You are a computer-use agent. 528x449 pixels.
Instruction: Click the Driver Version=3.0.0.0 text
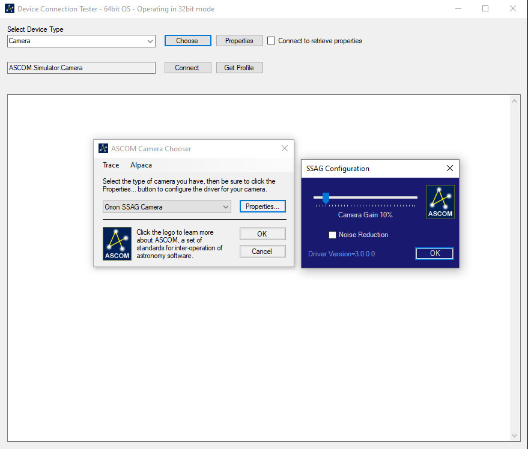pyautogui.click(x=341, y=254)
